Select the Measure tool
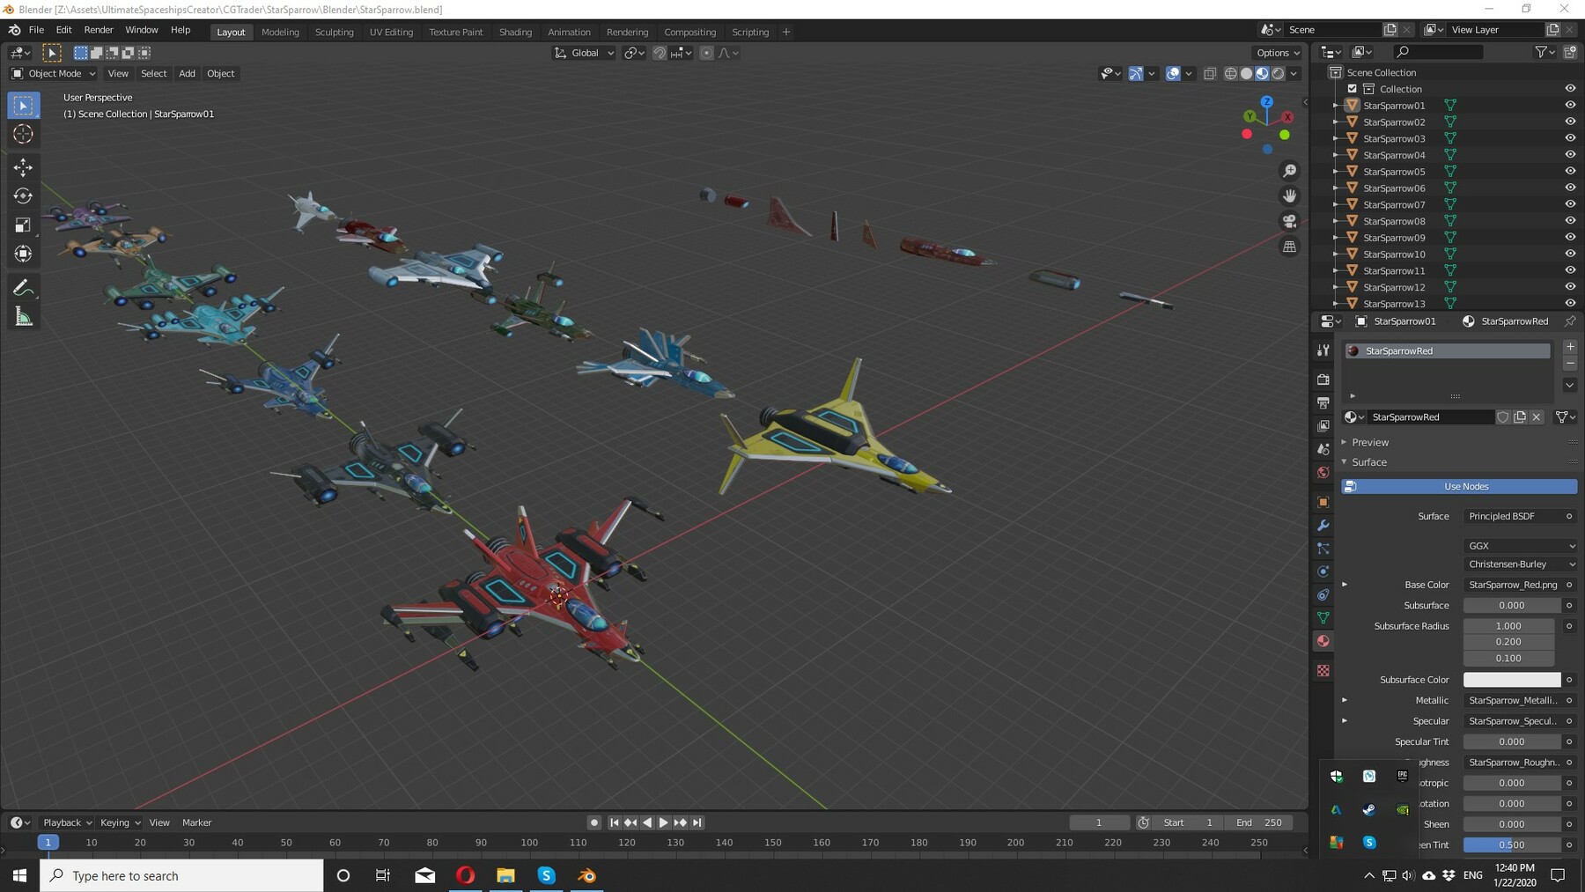 pyautogui.click(x=23, y=316)
